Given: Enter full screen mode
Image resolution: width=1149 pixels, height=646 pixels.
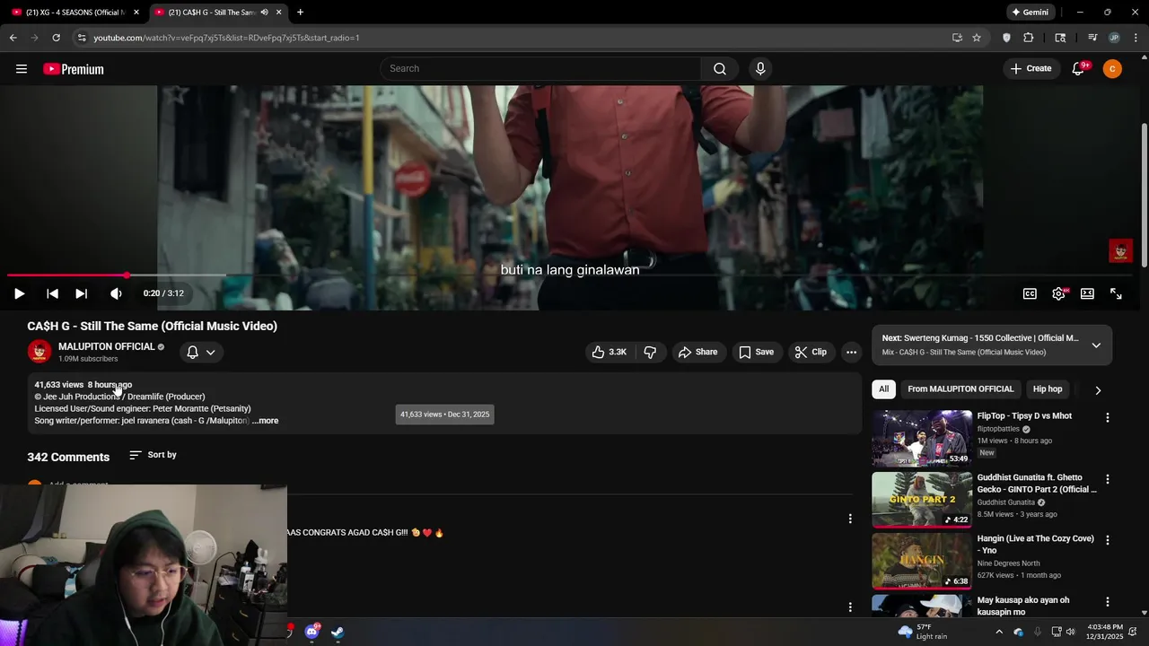Looking at the screenshot, I should coord(1116,293).
